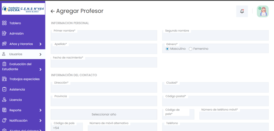Click the Asistencia checkmark icon
This screenshot has height=131, width=274.
click(x=4, y=89)
